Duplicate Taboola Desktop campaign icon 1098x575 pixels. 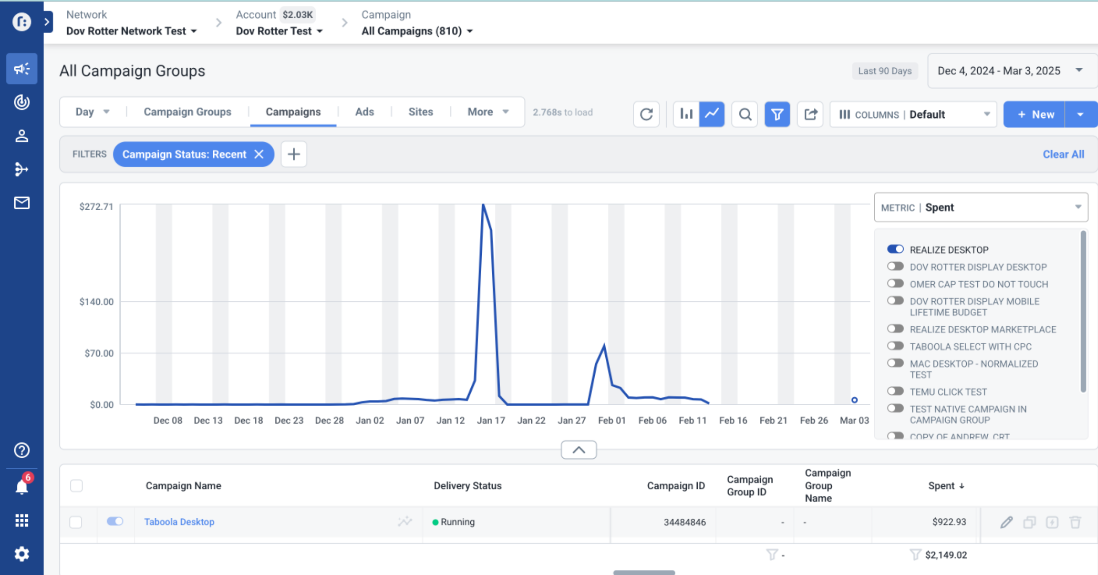1029,522
